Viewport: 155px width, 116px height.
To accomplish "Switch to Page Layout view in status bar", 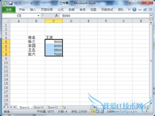I will (97, 111).
